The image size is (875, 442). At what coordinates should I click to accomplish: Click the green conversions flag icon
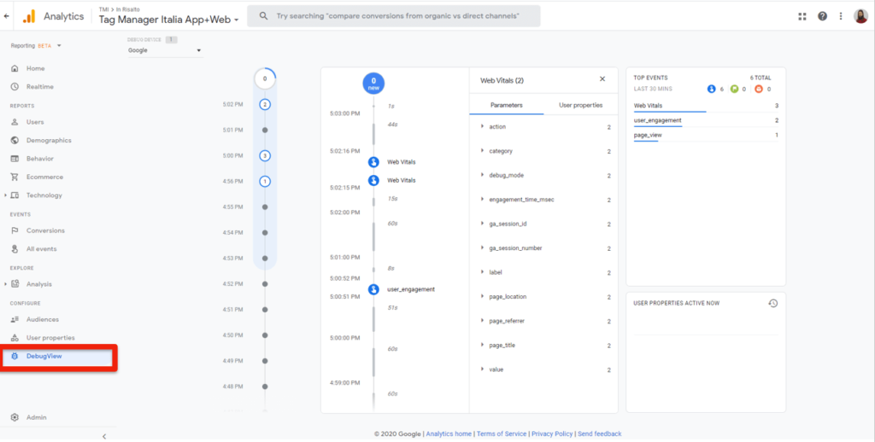tap(734, 90)
